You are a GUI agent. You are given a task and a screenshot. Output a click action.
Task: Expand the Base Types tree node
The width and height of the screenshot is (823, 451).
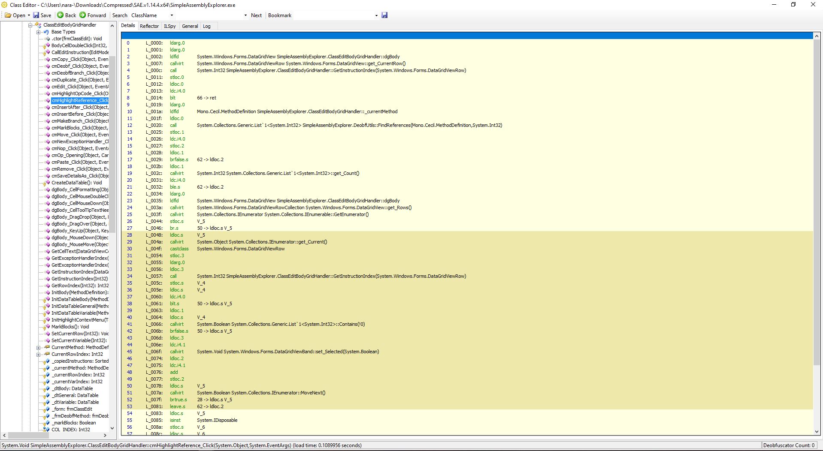[38, 32]
